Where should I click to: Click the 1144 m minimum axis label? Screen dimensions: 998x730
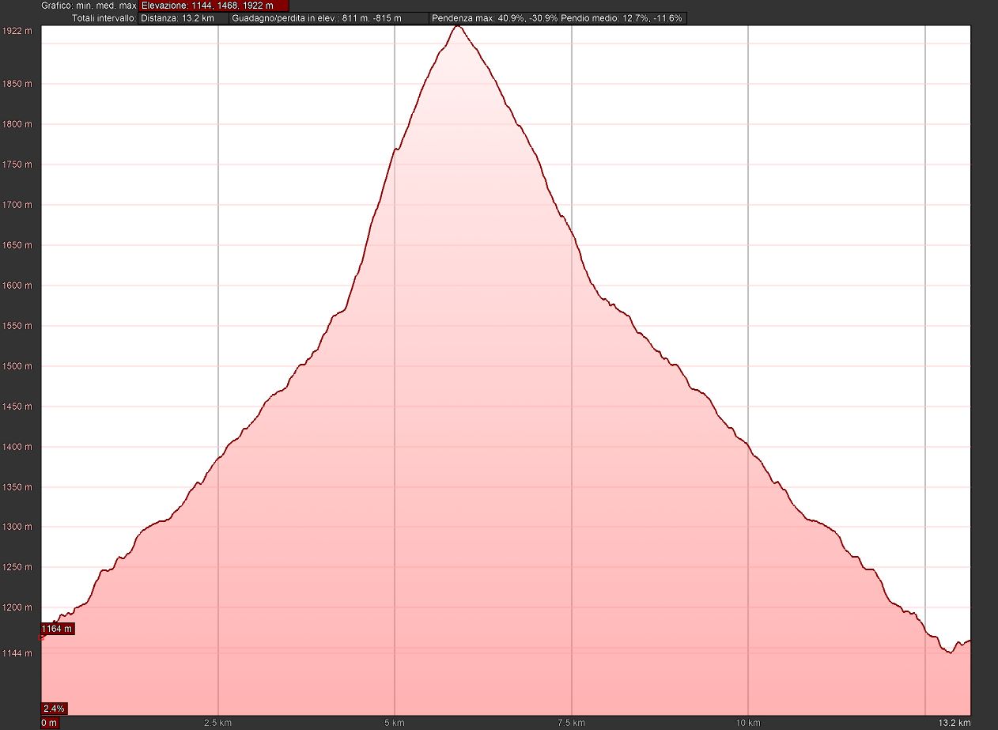[17, 653]
